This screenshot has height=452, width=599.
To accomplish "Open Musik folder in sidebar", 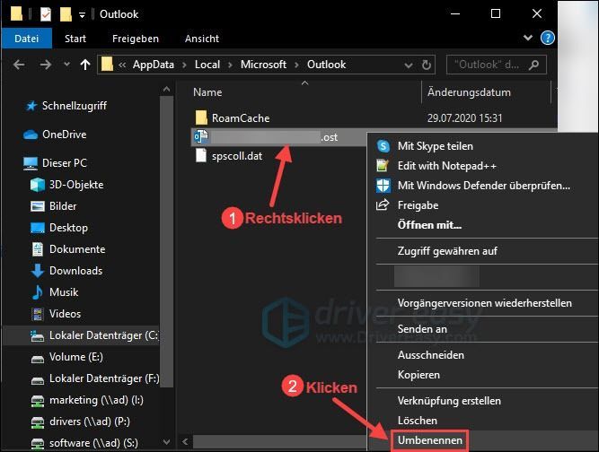I will pos(64,292).
